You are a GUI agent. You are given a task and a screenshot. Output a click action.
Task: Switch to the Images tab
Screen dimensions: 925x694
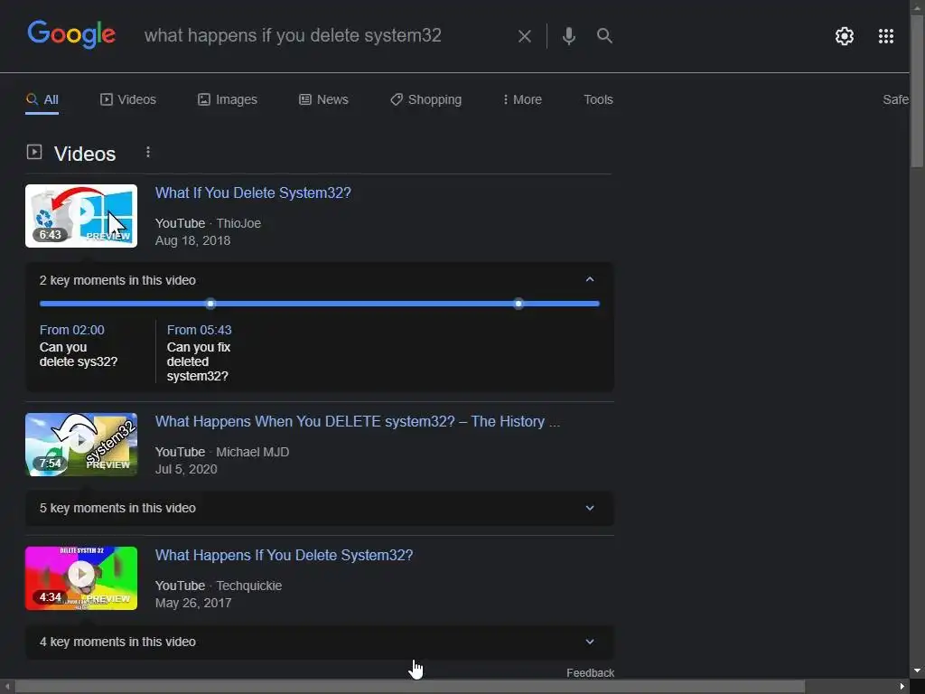click(x=227, y=99)
